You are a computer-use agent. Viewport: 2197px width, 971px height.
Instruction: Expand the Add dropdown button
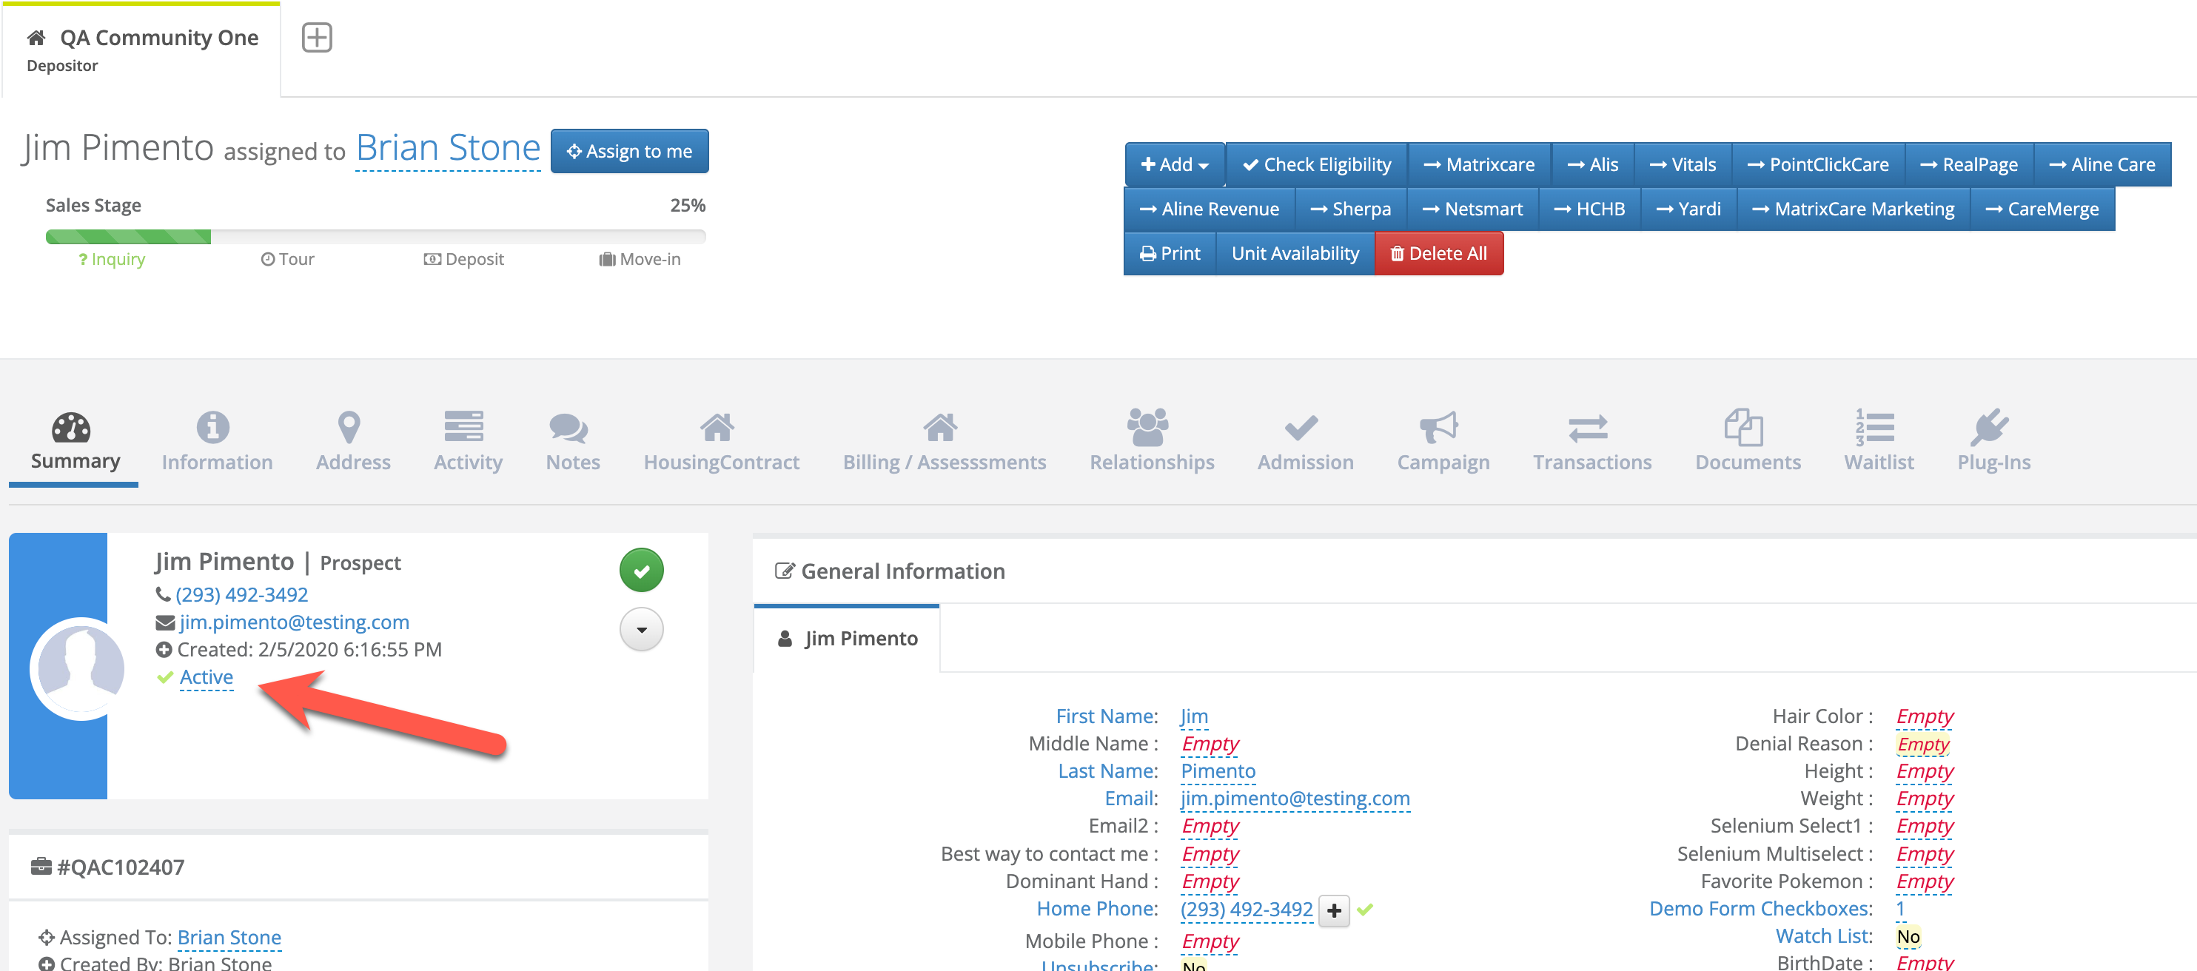pos(1175,164)
